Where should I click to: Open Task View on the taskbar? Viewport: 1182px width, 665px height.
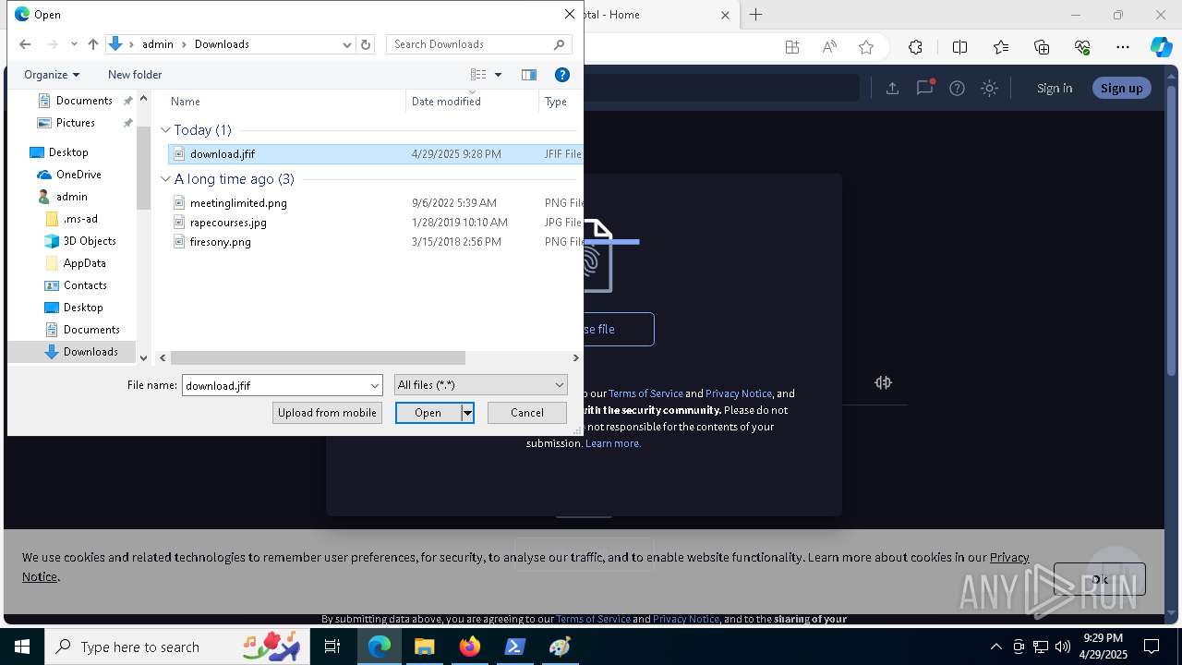tap(332, 647)
